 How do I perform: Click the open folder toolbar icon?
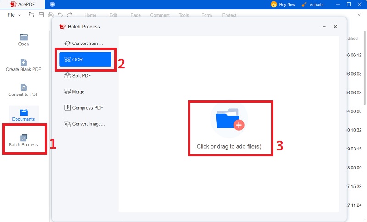click(32, 15)
